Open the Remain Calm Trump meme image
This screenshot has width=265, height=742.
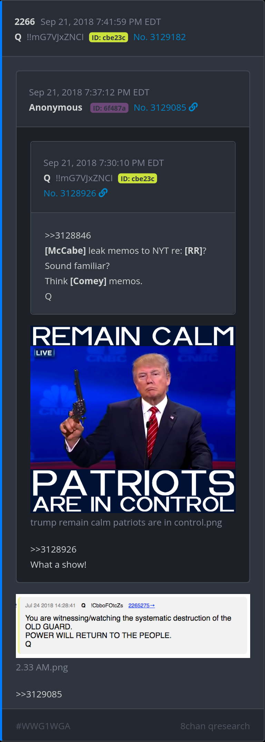[x=133, y=419]
